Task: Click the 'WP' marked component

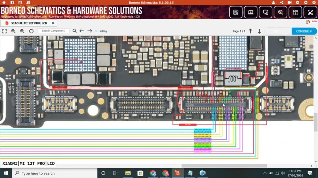Action: [x=276, y=84]
